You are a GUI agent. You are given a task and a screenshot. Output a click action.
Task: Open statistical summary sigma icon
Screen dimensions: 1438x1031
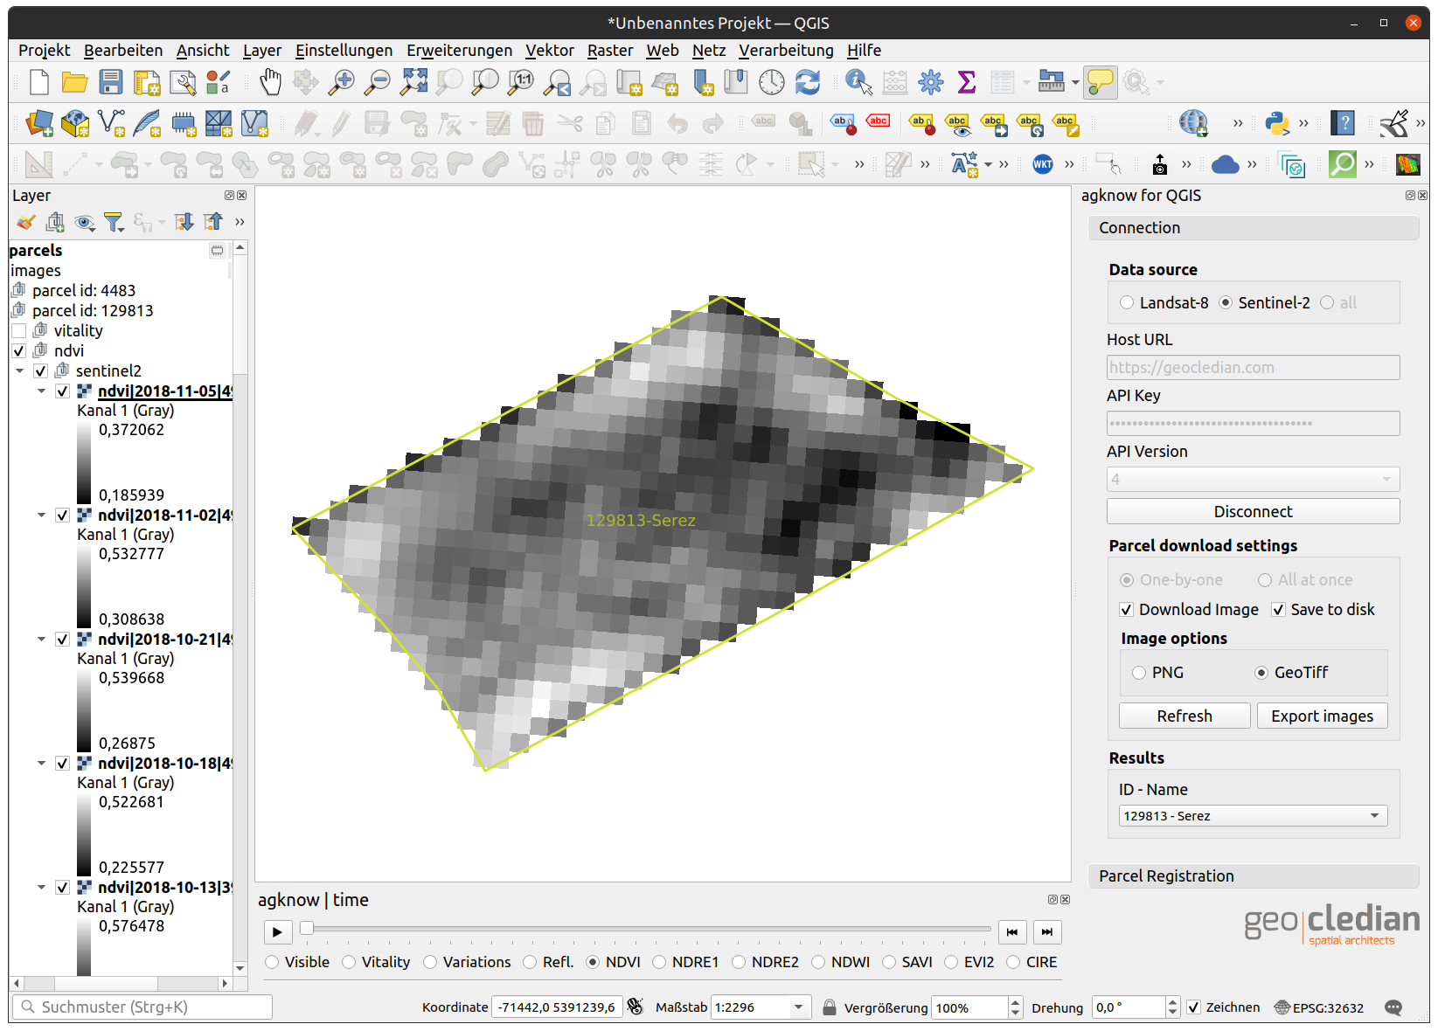967,83
